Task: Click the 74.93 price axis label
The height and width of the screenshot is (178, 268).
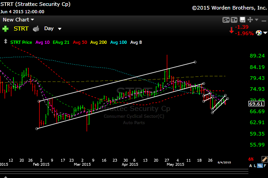Action: click(257, 89)
